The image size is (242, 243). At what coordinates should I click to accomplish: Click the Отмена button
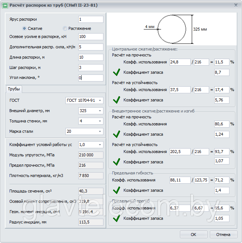point(224,235)
